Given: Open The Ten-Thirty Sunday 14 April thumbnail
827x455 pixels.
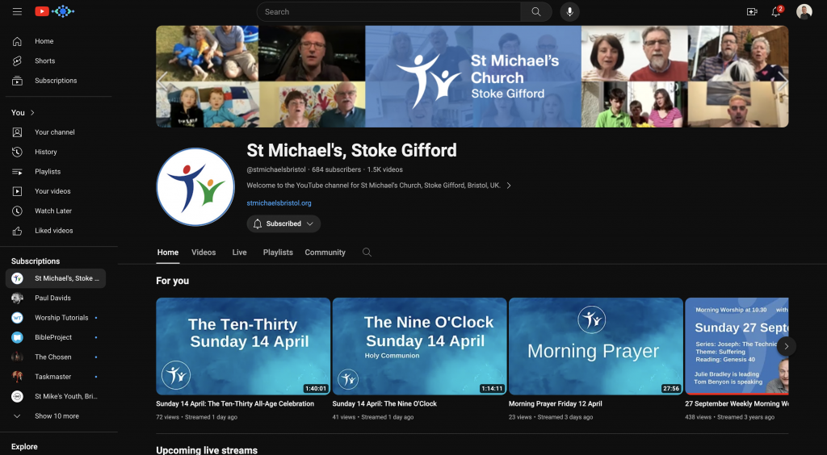Looking at the screenshot, I should (x=243, y=346).
